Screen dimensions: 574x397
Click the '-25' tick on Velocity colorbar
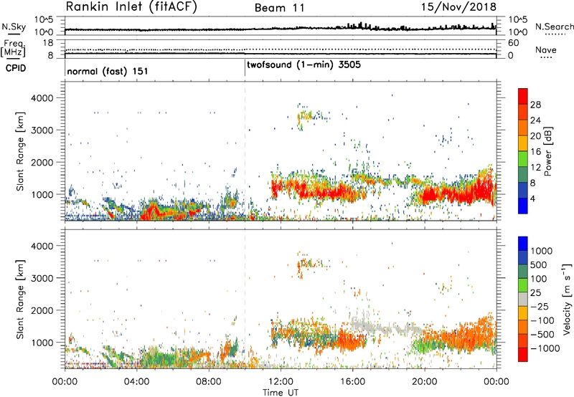[540, 306]
